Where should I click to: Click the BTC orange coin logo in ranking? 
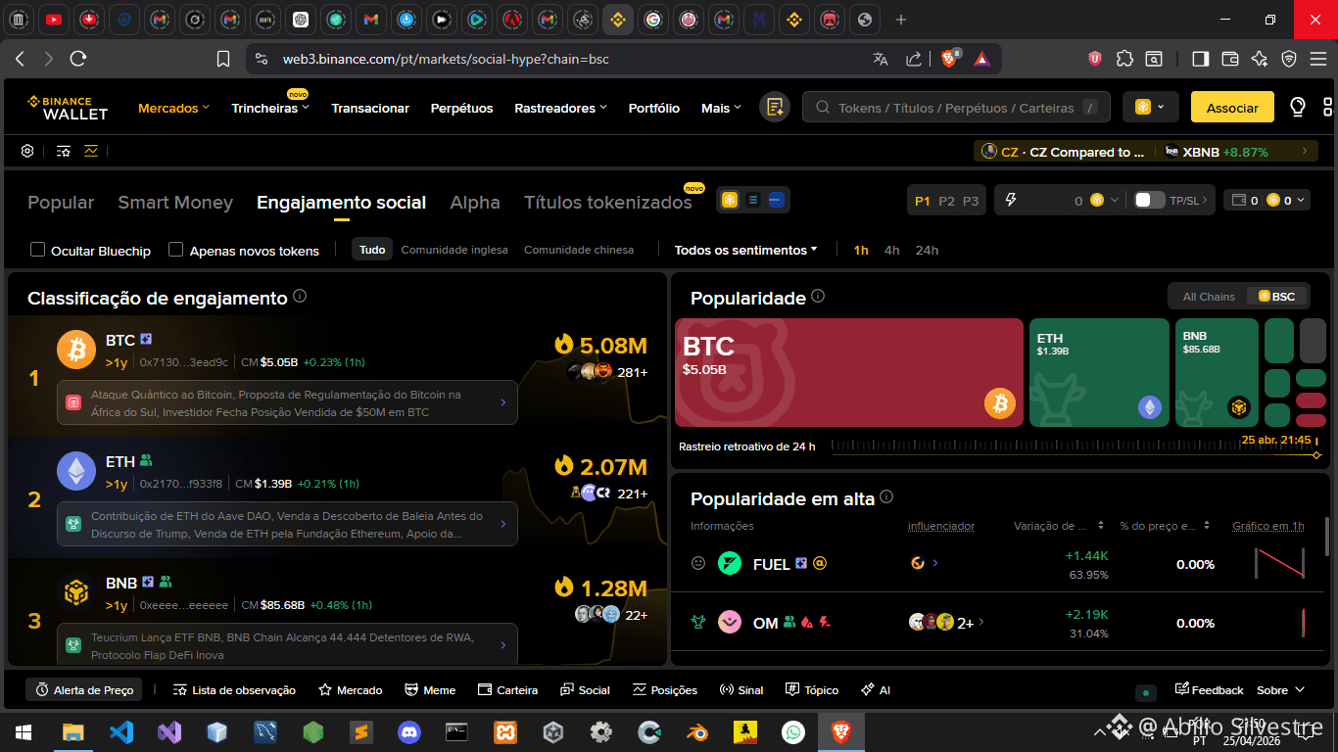coord(76,350)
